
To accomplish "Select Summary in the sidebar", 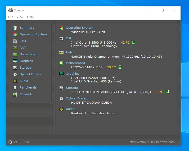I will point(27,28).
